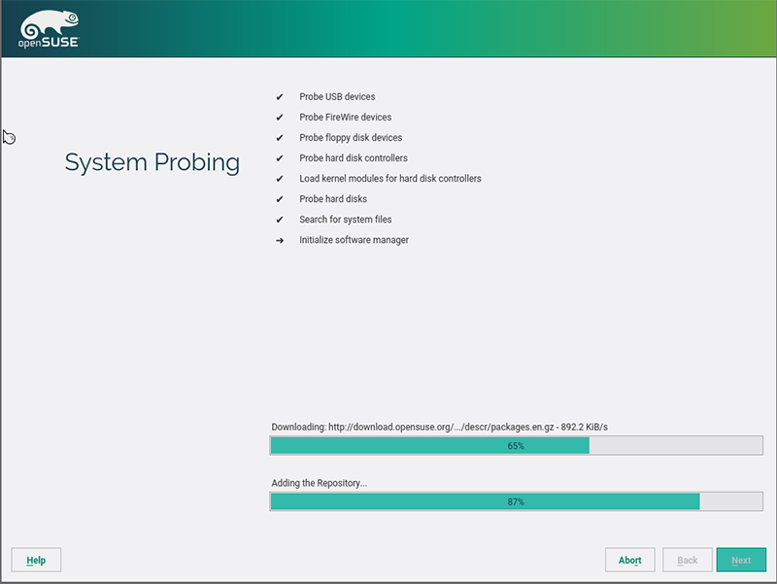
Task: Click the System Probing heading
Action: 152,162
